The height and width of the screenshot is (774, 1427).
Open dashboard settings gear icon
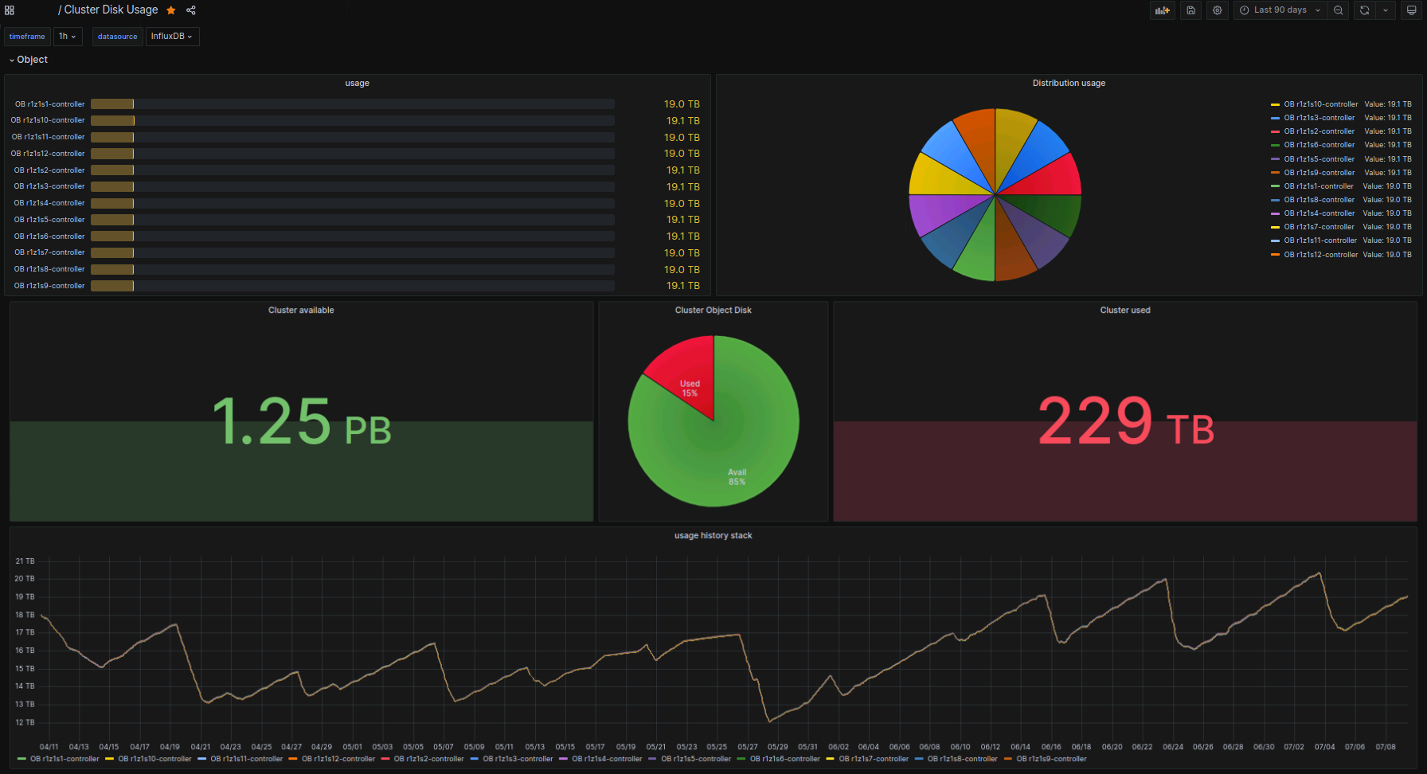click(1217, 10)
